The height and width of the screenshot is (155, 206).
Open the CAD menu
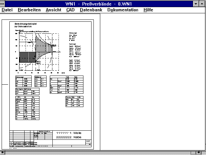pyautogui.click(x=70, y=10)
